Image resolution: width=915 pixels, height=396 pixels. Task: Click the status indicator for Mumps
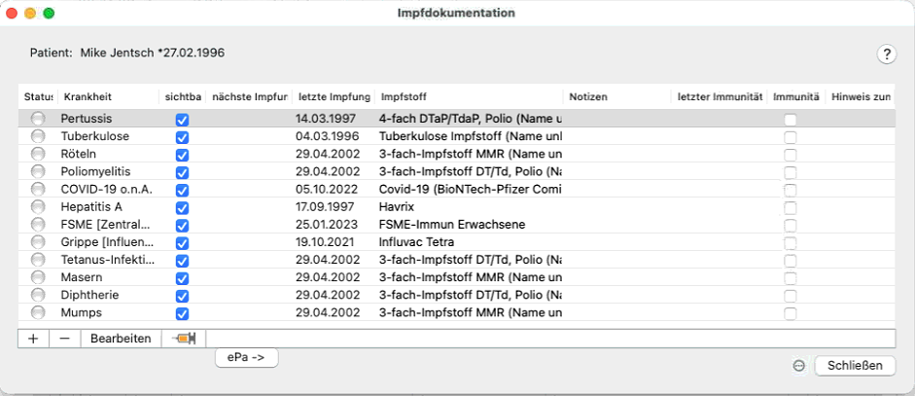pyautogui.click(x=38, y=312)
